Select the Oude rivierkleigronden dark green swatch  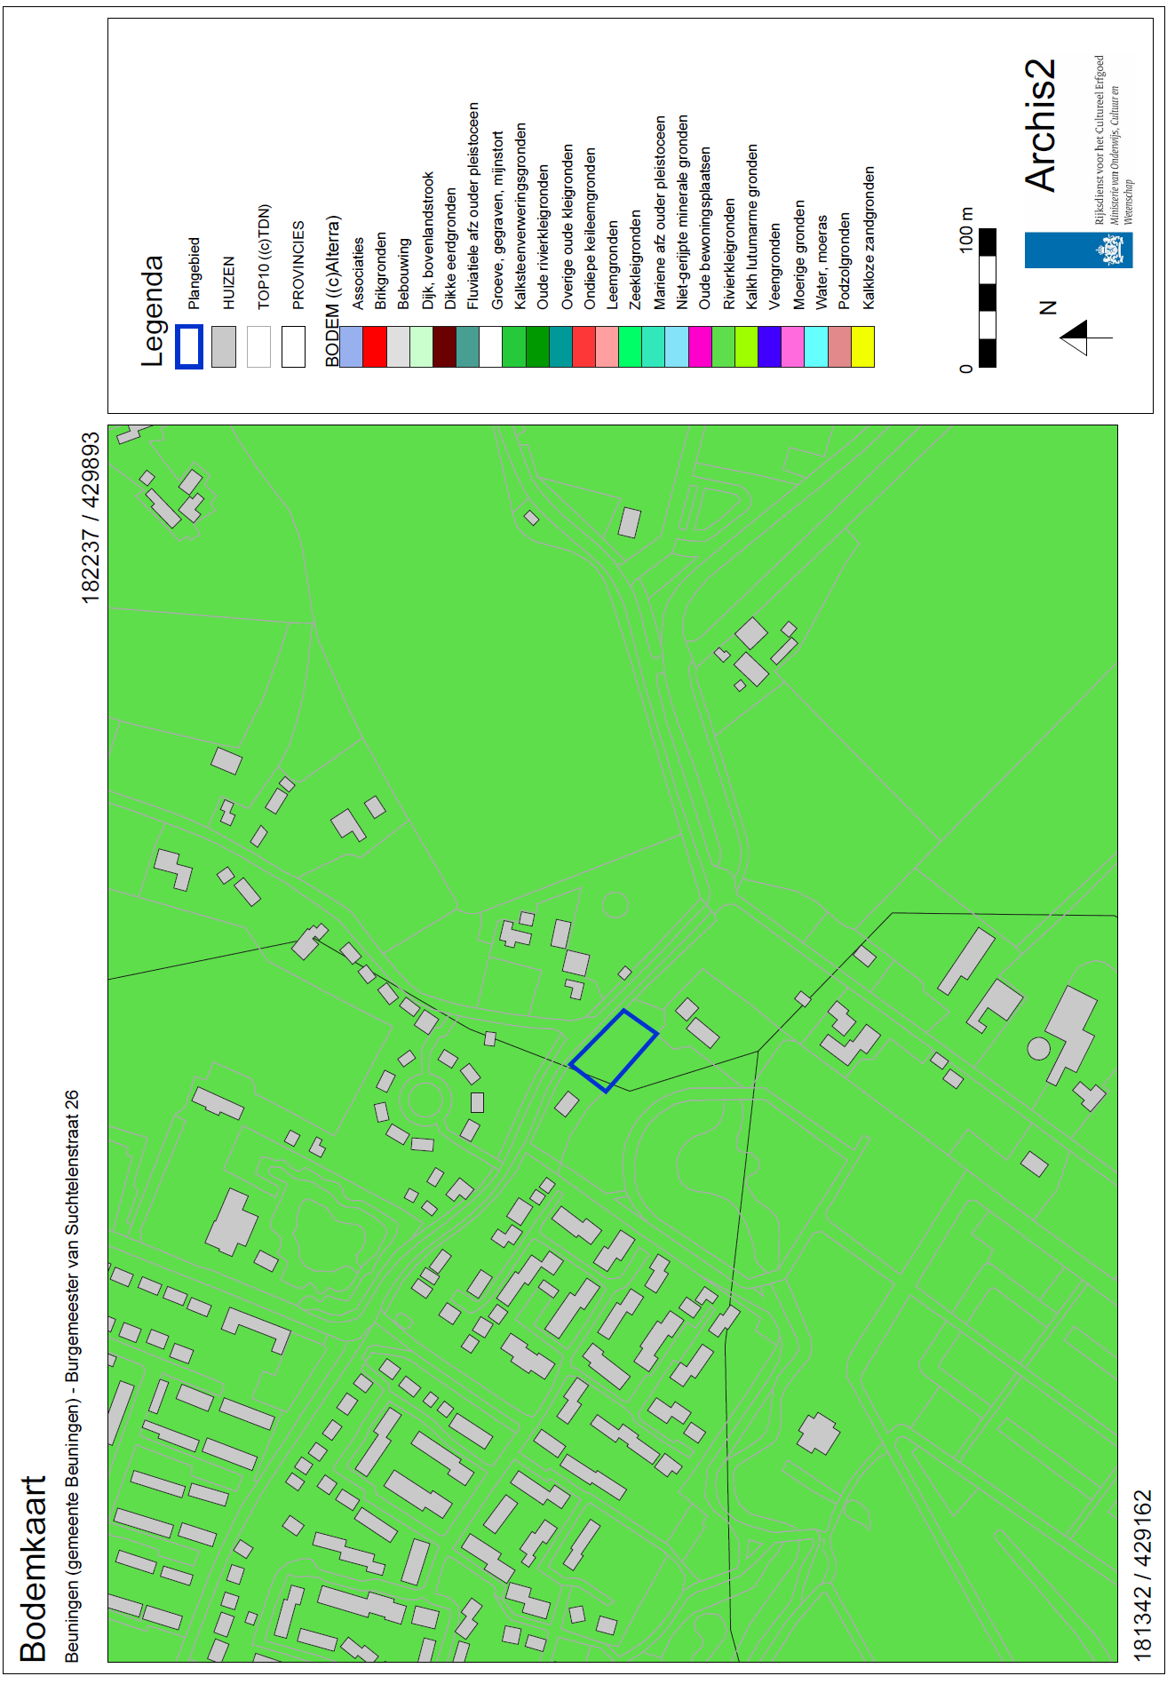(537, 346)
